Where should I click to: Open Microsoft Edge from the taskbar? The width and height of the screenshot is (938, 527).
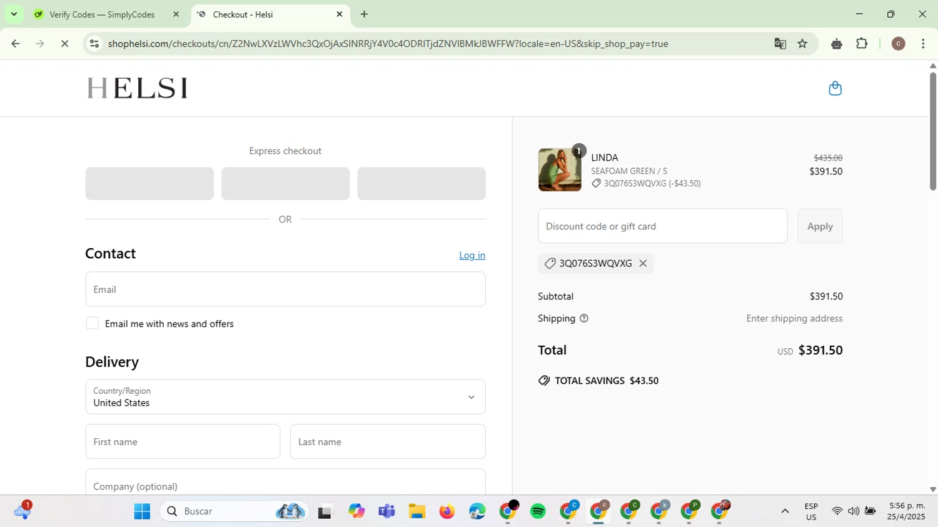point(477,511)
